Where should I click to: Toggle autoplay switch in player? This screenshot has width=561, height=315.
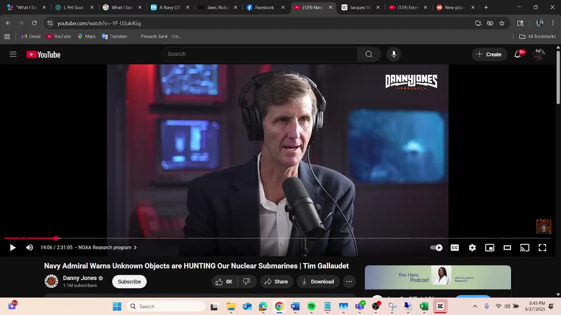click(437, 248)
